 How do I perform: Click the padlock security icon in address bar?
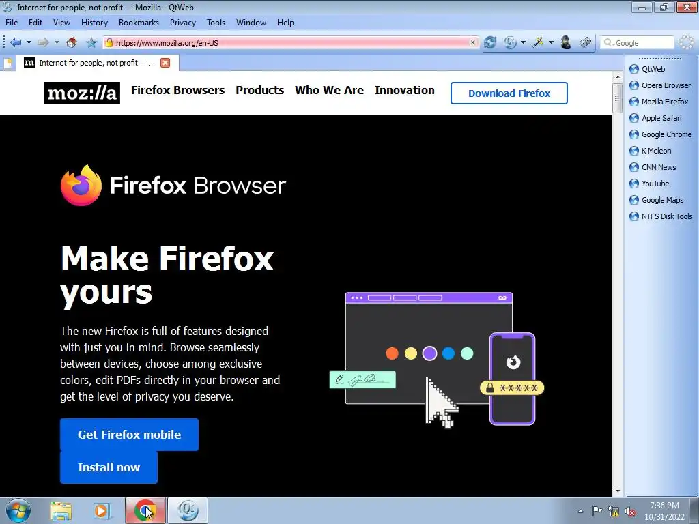pos(109,43)
